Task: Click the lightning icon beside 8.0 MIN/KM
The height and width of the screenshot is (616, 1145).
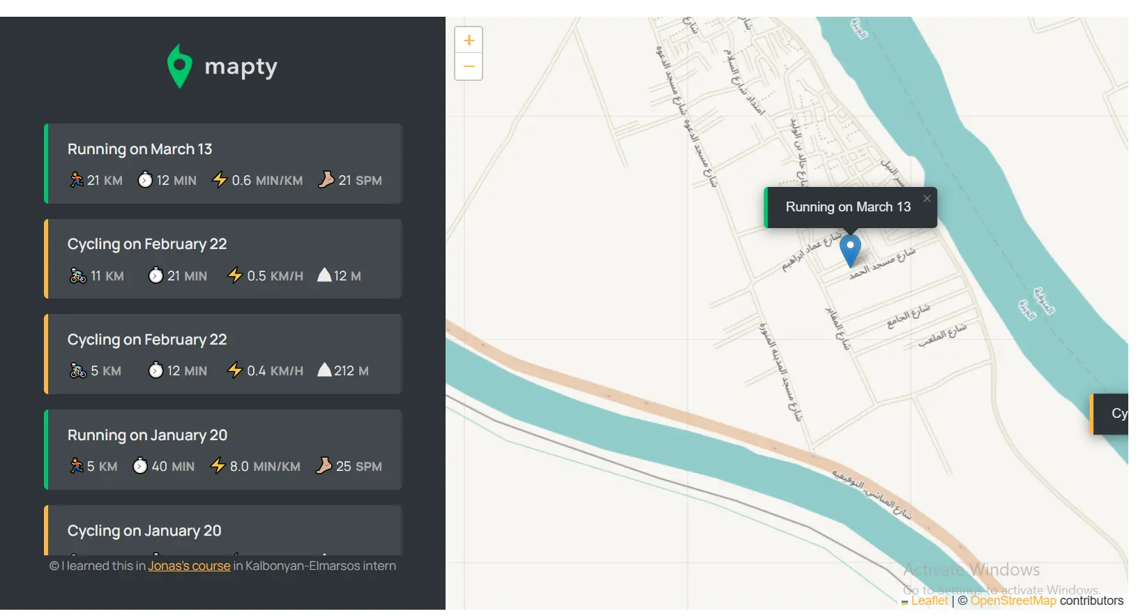Action: tap(218, 466)
